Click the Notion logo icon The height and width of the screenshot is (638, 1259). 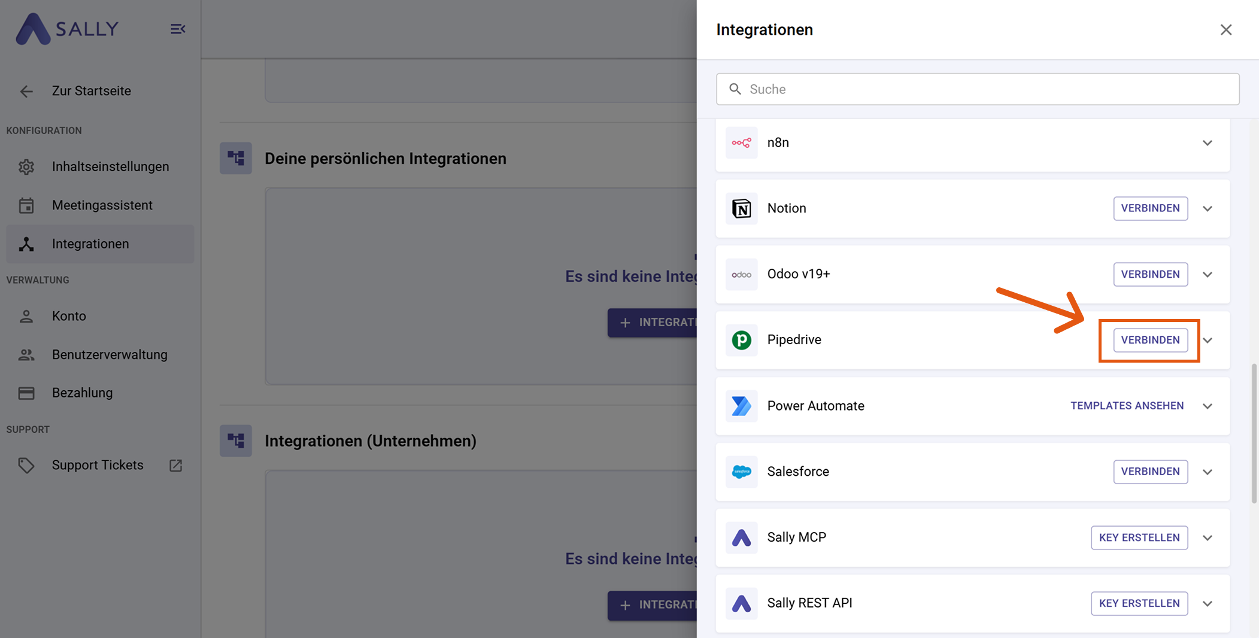[x=741, y=208]
